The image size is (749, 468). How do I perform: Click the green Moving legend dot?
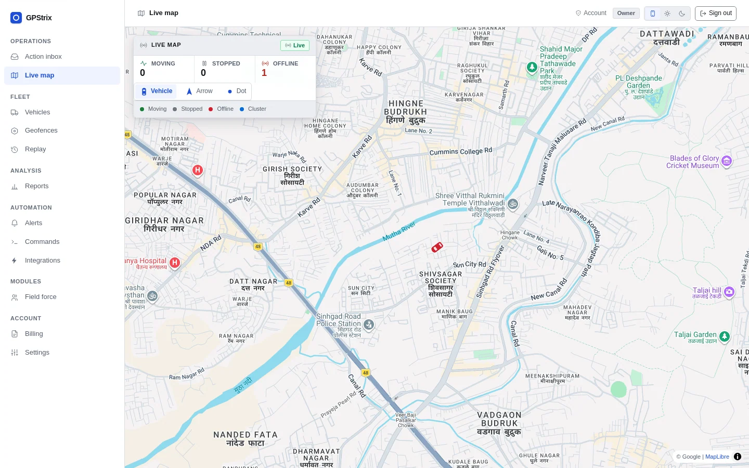(x=142, y=109)
